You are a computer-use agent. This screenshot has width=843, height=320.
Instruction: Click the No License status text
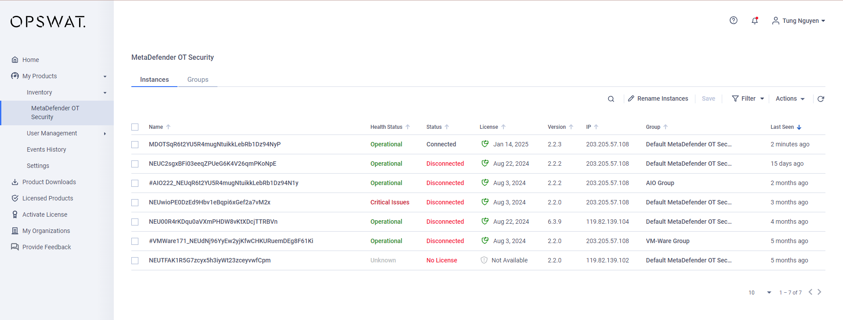click(441, 260)
